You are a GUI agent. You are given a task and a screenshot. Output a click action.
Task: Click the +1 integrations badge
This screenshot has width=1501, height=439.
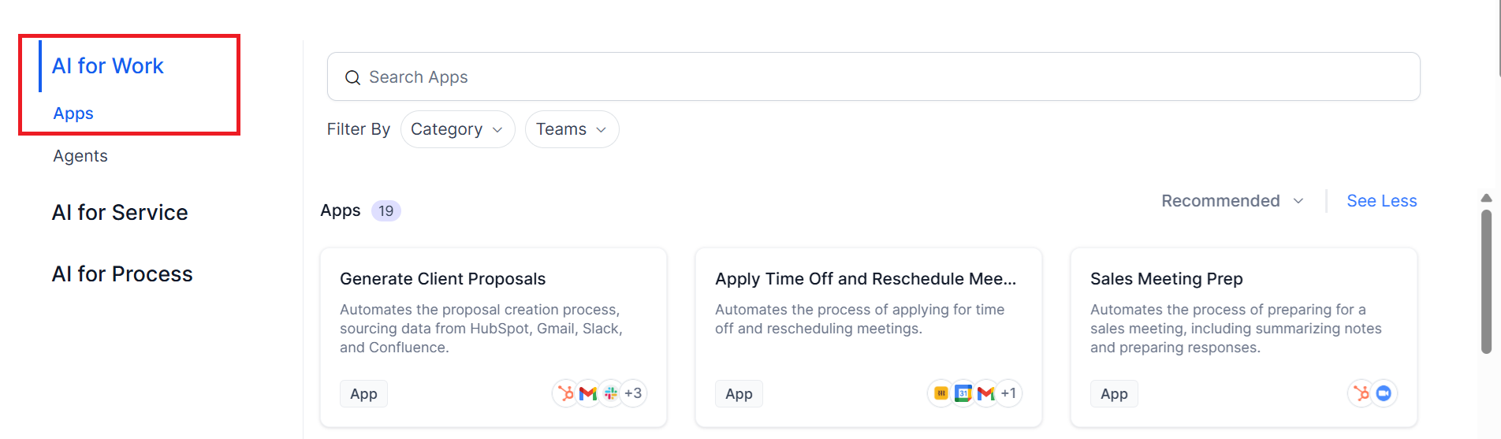point(1008,392)
